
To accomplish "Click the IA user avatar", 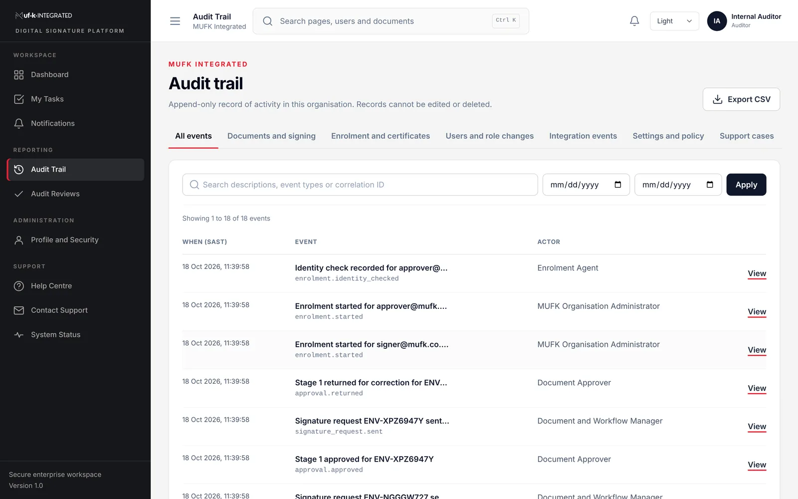I will click(x=717, y=21).
